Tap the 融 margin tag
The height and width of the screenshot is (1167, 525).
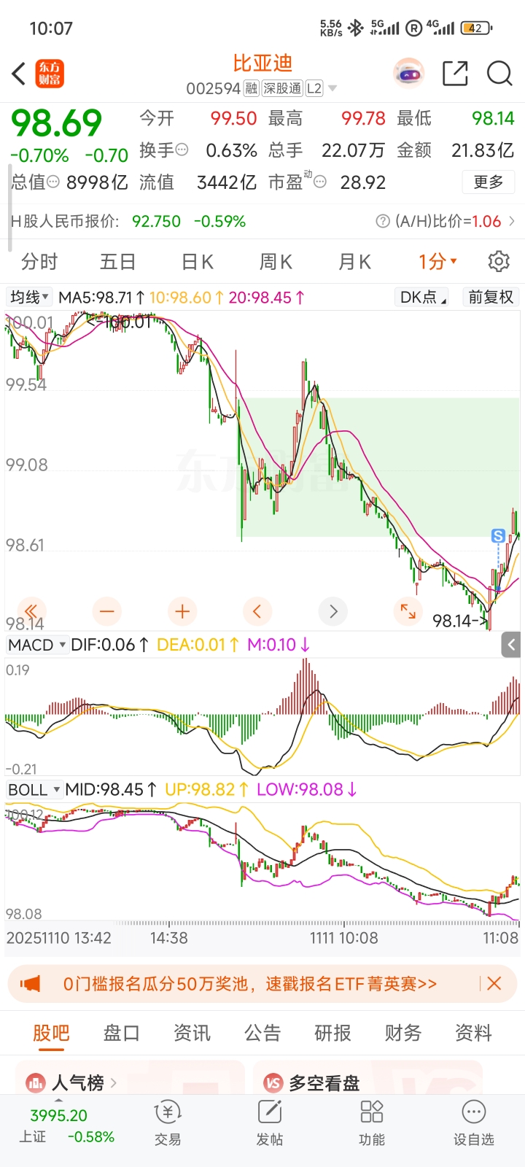point(251,88)
